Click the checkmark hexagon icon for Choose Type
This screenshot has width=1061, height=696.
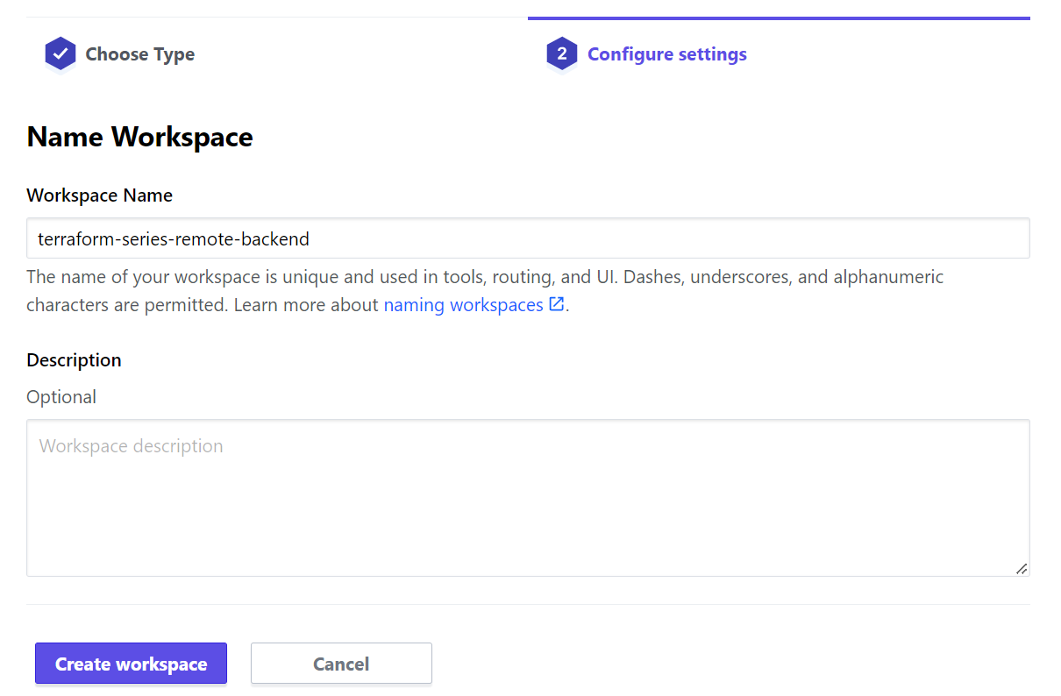61,54
